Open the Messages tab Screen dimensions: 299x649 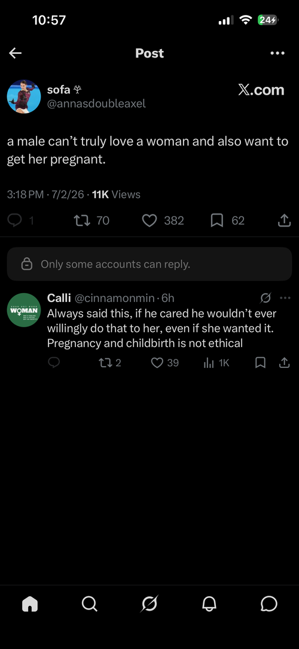(x=269, y=604)
